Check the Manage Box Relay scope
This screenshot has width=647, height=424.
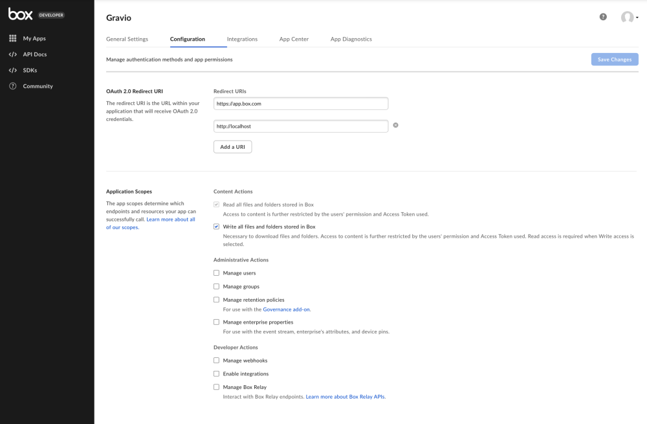click(x=216, y=386)
